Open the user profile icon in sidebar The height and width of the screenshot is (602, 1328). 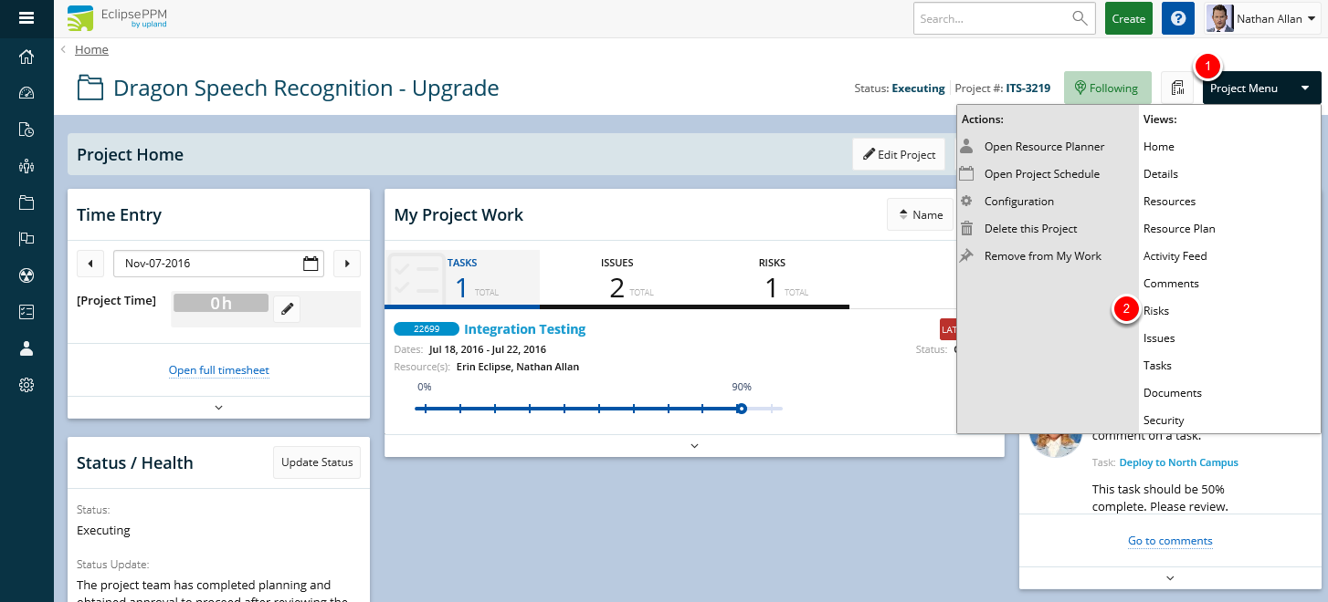(26, 348)
